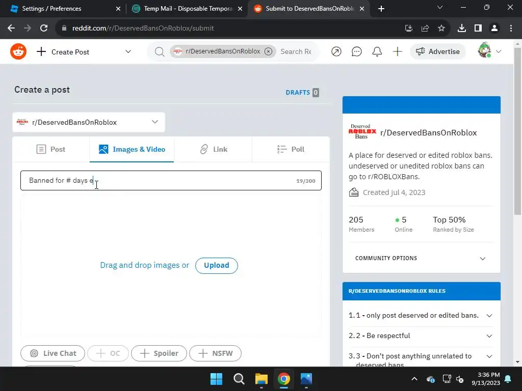522x391 pixels.
Task: Click the plus create post icon in header
Action: (398, 51)
